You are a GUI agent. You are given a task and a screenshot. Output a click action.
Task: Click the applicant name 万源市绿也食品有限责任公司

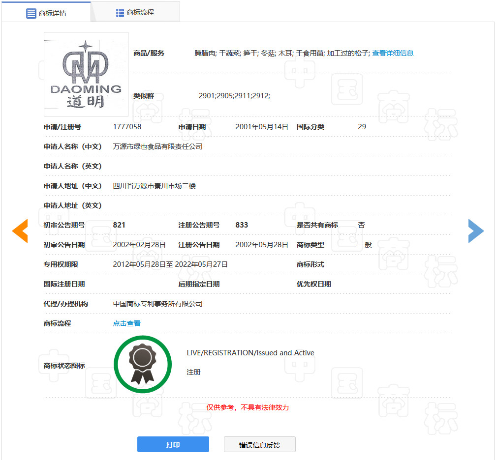tap(157, 146)
